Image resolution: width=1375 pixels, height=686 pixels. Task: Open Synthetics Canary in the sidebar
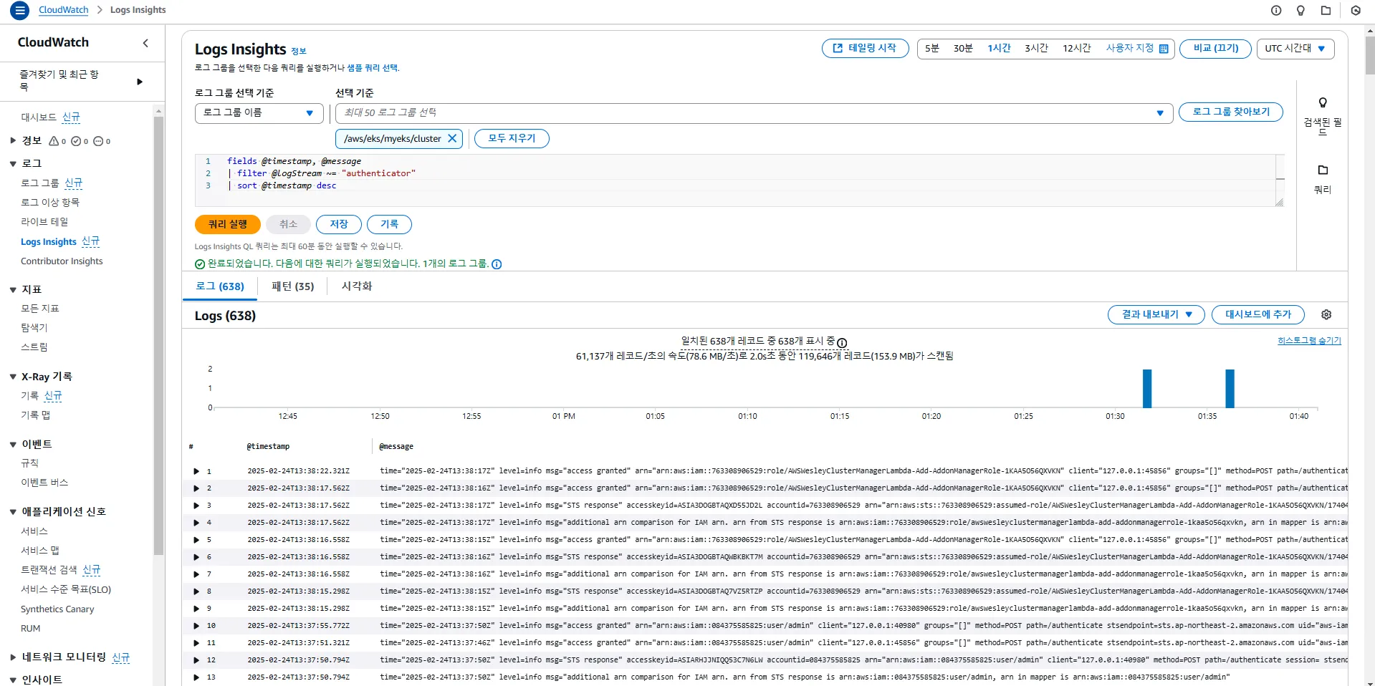(x=57, y=609)
